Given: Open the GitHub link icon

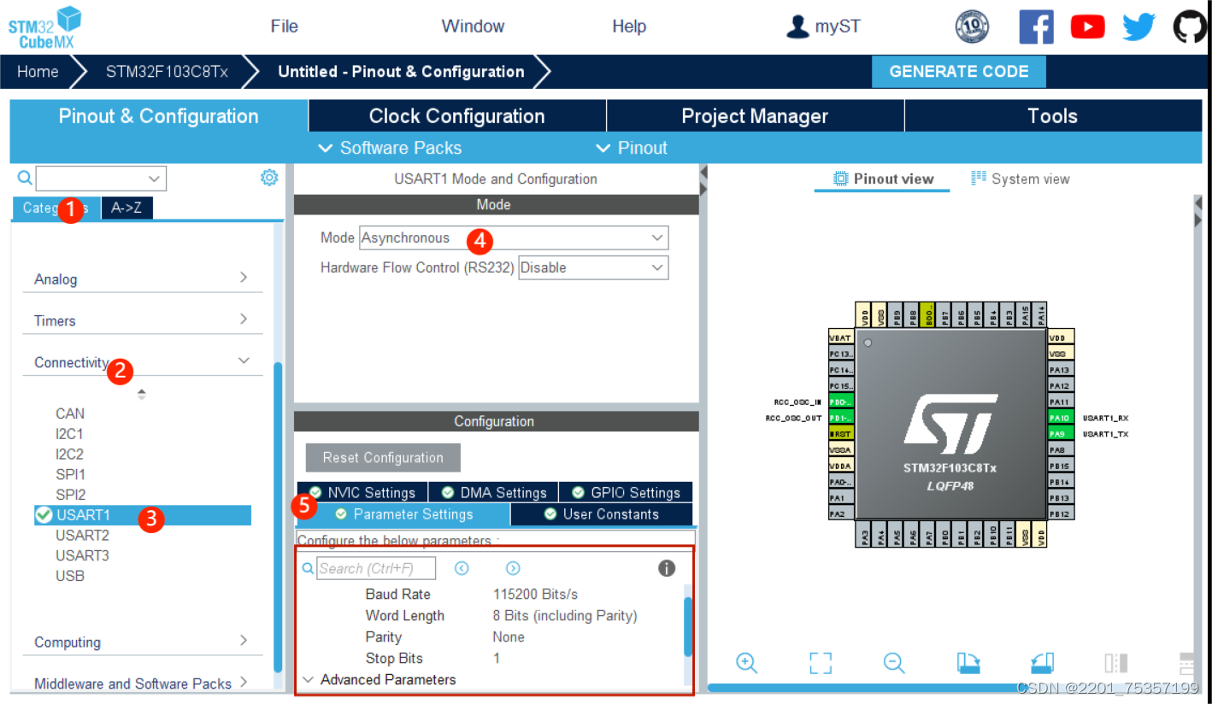Looking at the screenshot, I should pyautogui.click(x=1191, y=27).
